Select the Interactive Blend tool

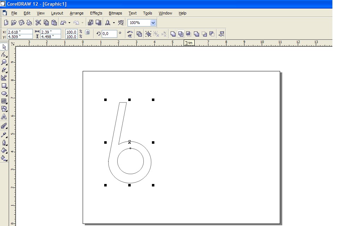[x=4, y=126]
